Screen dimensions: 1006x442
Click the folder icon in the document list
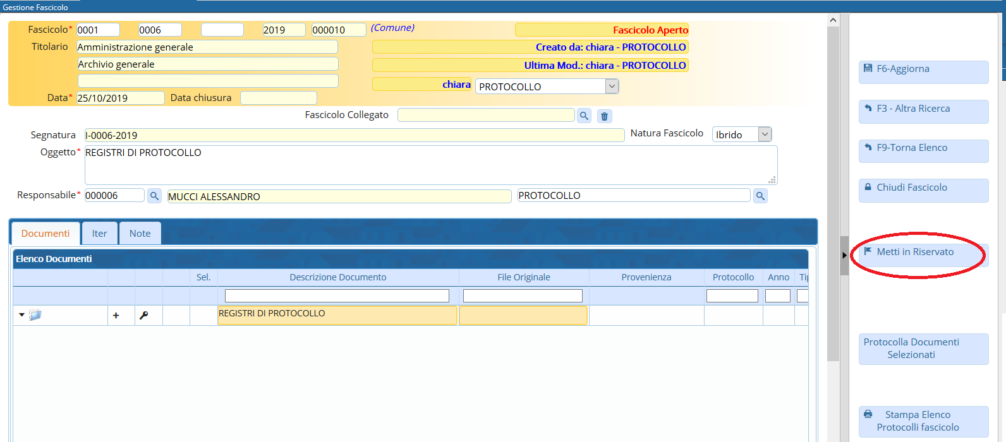35,314
